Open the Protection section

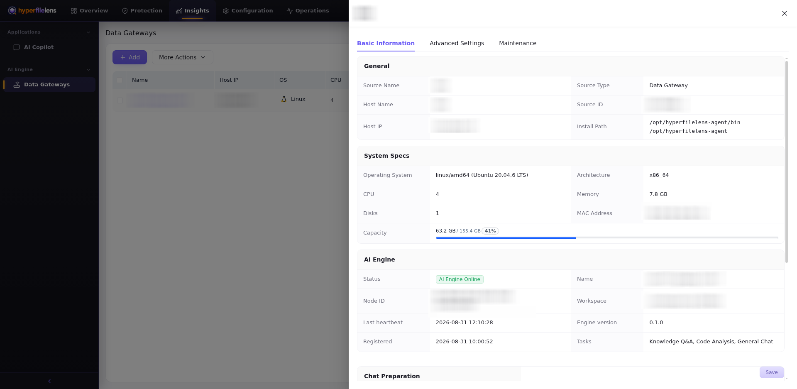tap(142, 11)
